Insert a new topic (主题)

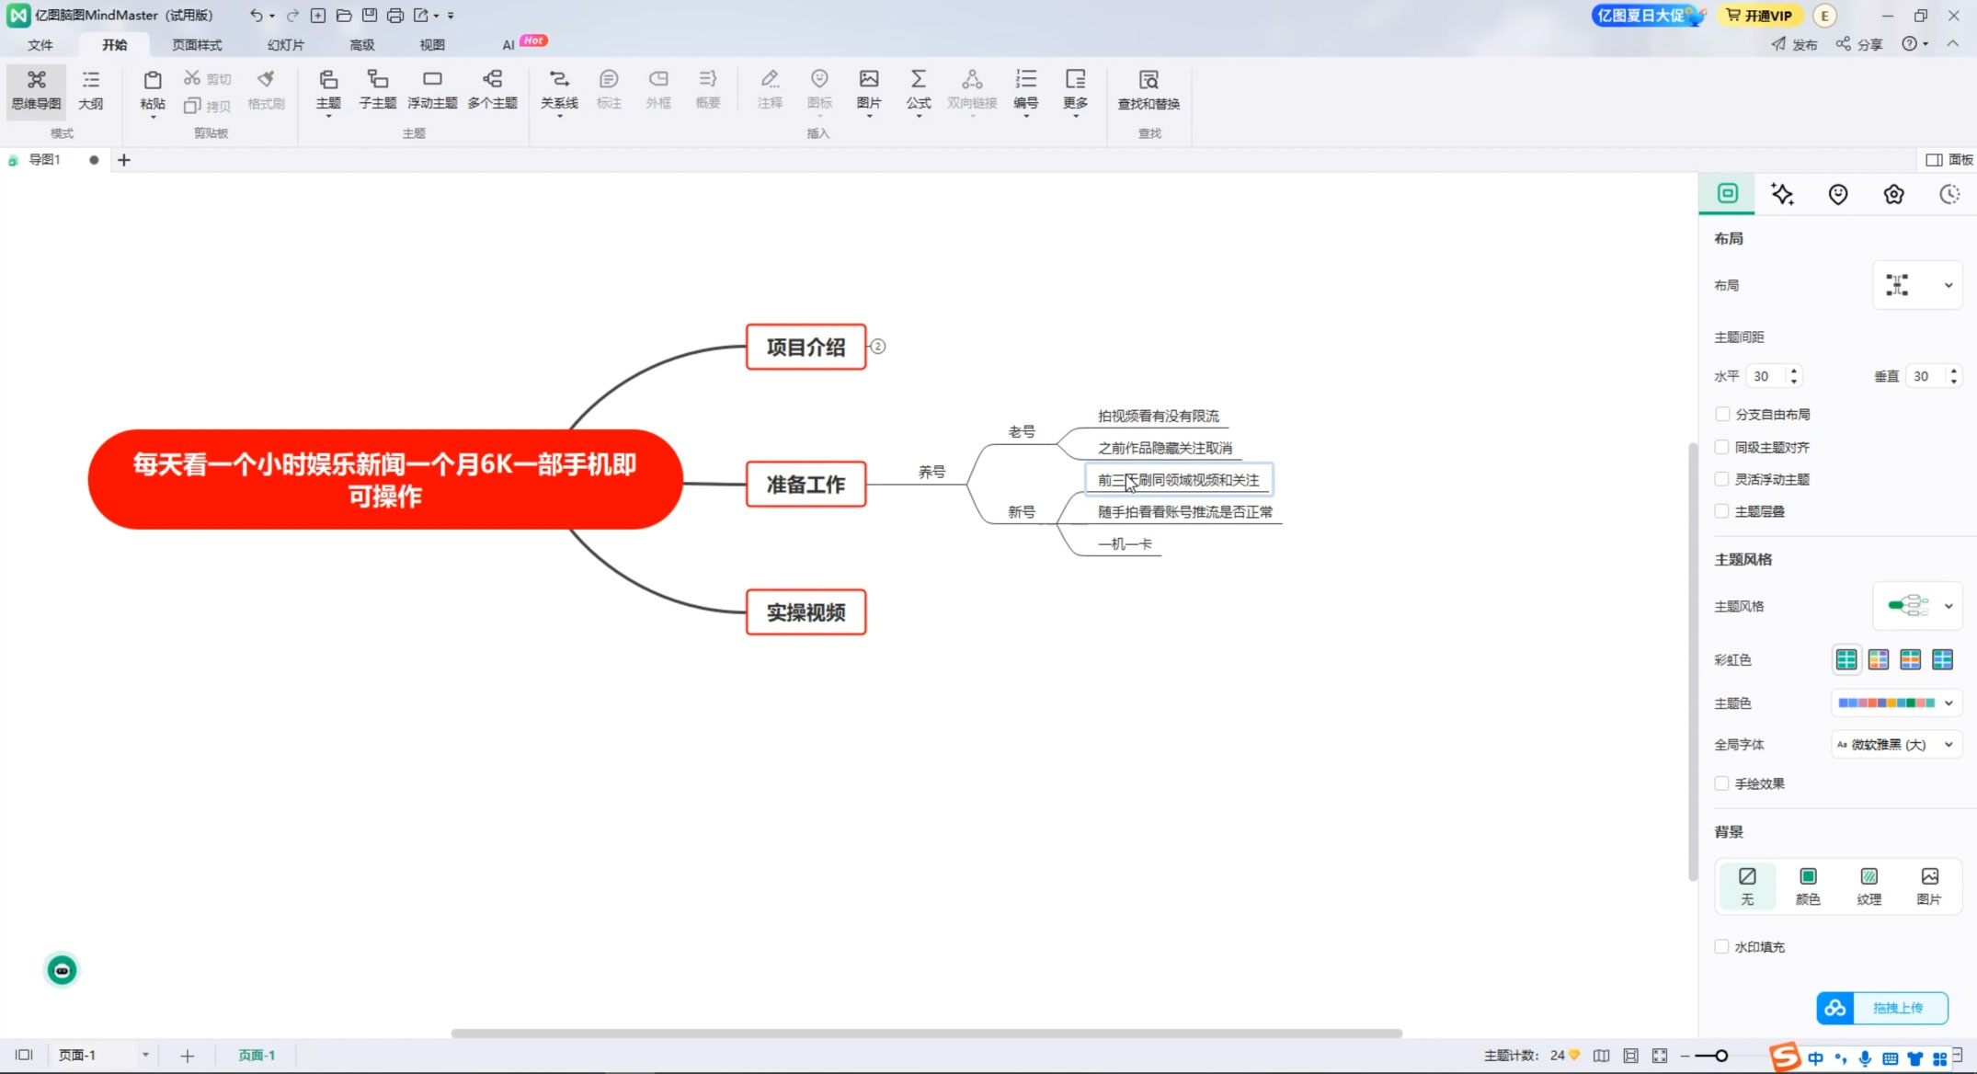pyautogui.click(x=328, y=90)
